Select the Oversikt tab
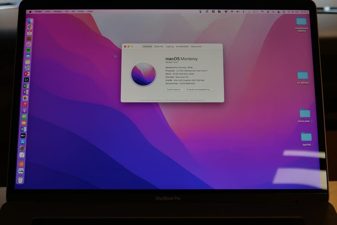 pos(147,47)
